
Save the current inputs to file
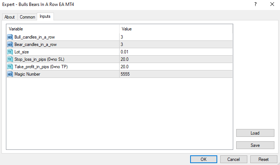click(255, 145)
